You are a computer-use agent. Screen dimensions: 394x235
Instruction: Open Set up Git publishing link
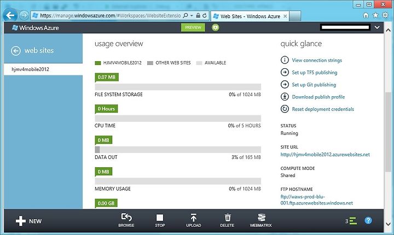pyautogui.click(x=314, y=85)
